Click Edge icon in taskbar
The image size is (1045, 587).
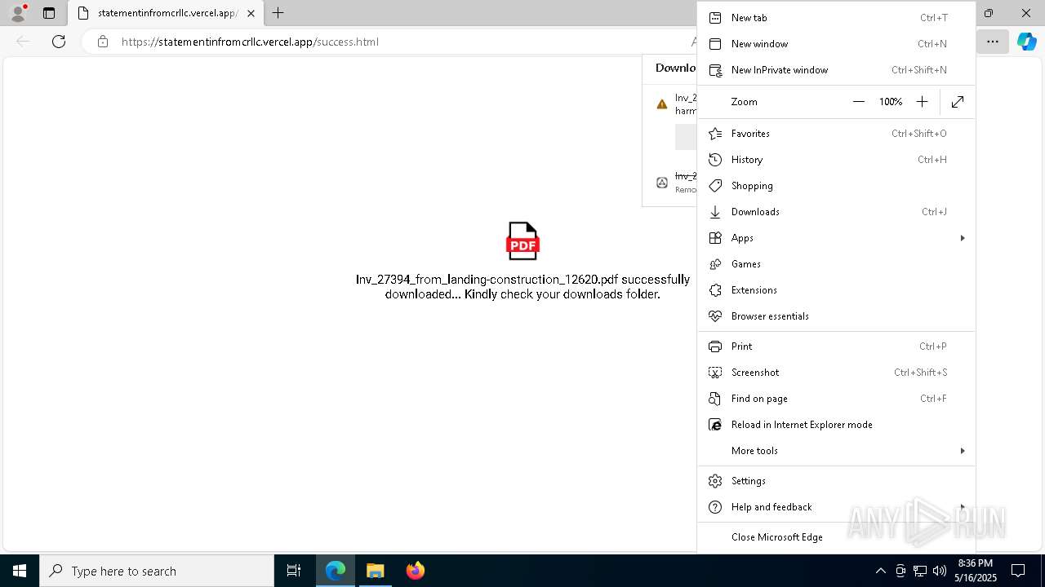click(x=336, y=571)
